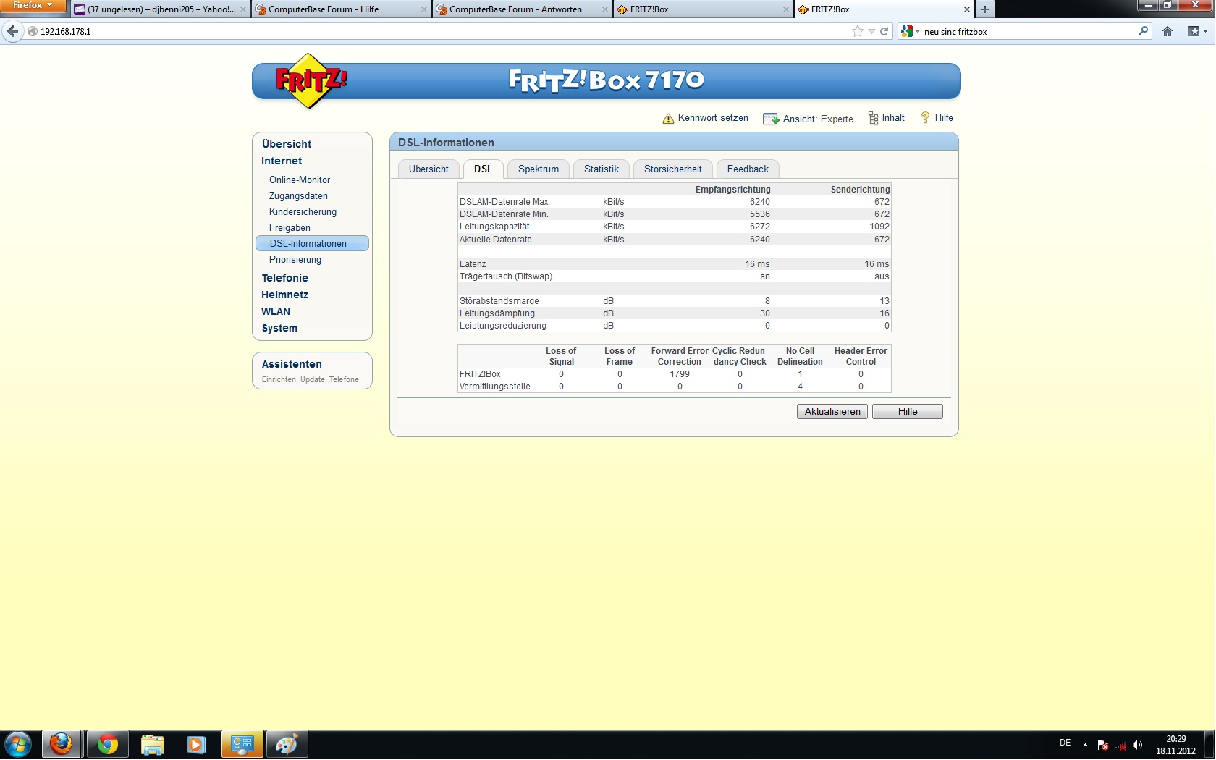The image size is (1216, 760).
Task: Click the Leitungskapazität row label
Action: pos(494,227)
